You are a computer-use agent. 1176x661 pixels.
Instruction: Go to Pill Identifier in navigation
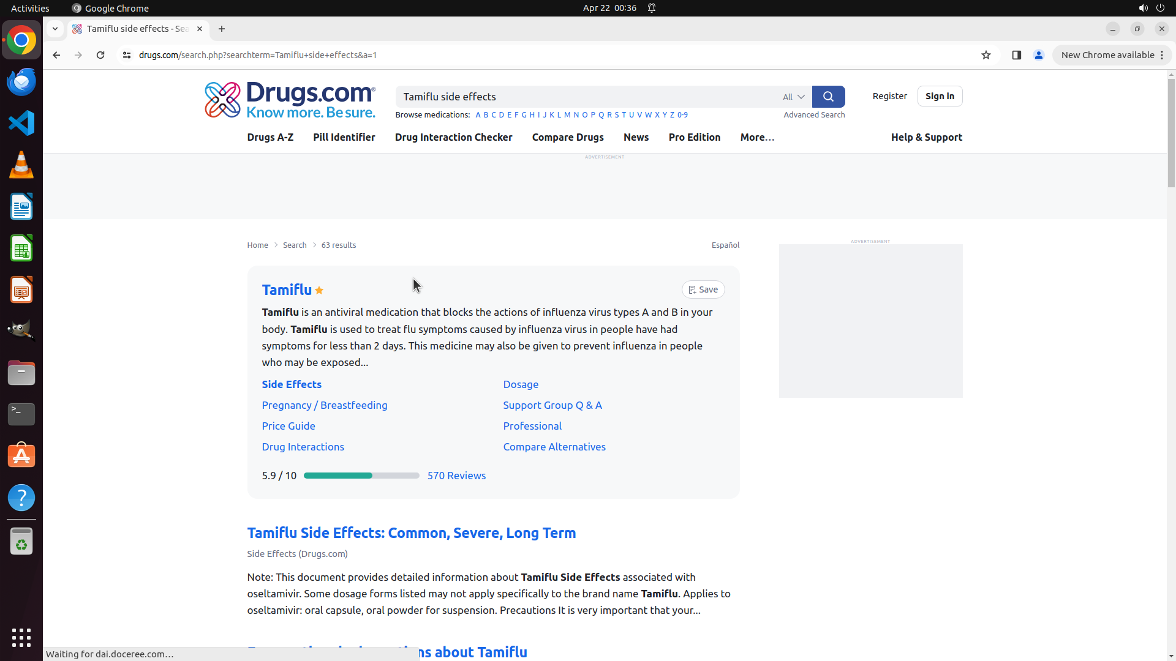(344, 137)
